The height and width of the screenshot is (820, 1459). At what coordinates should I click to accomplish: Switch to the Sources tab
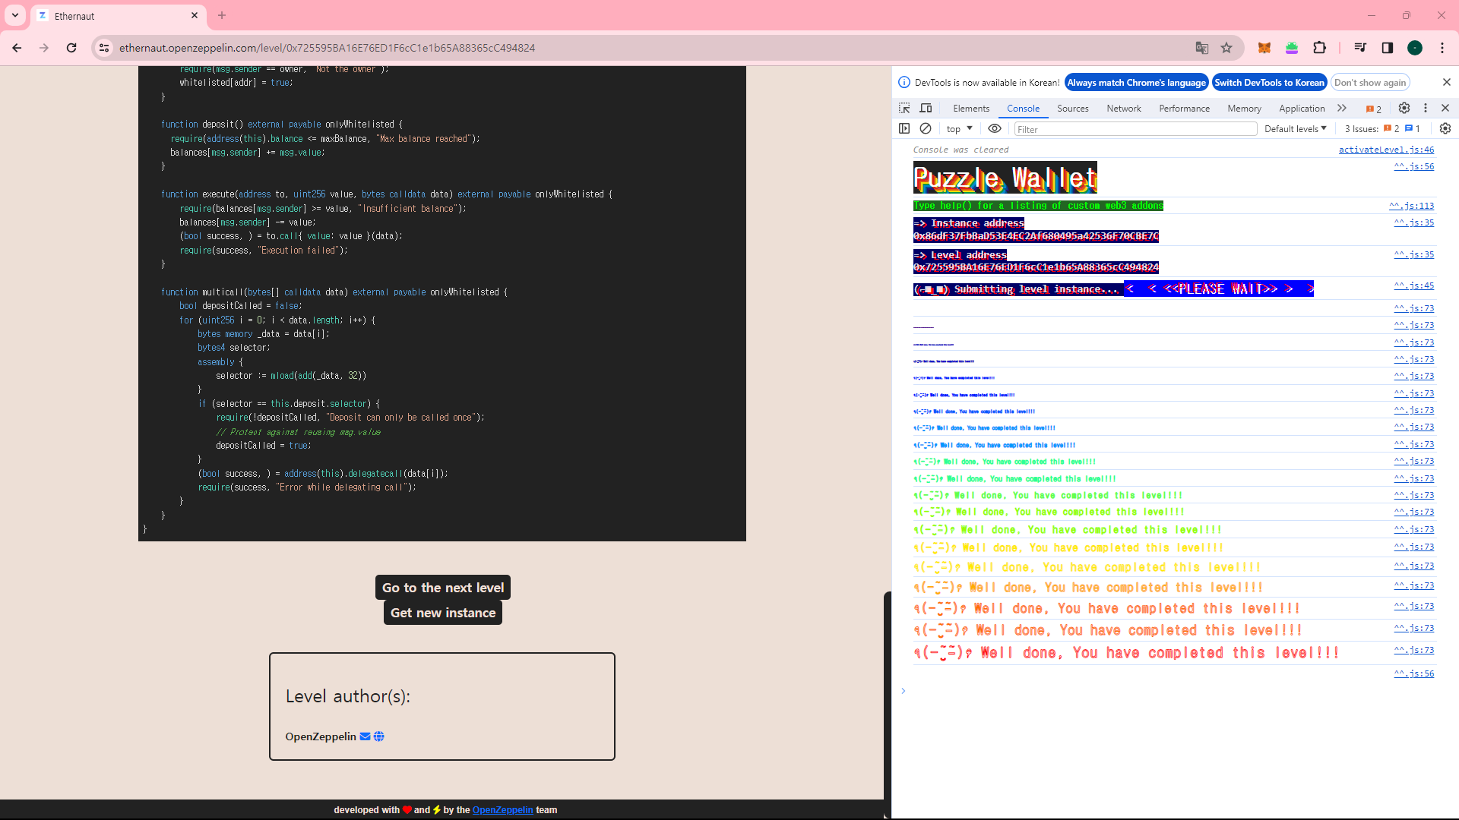click(x=1072, y=109)
